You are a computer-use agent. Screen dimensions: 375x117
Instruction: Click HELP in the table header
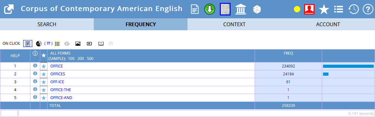coord(15,56)
